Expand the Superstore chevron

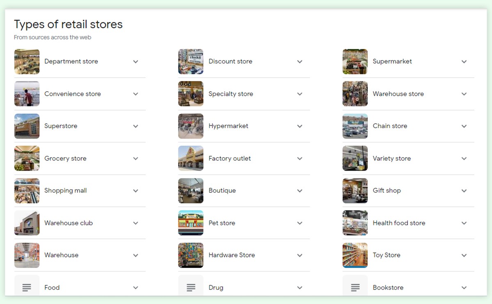click(x=136, y=126)
